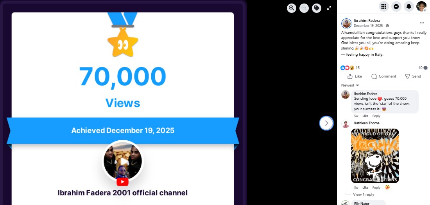Open the post options three-dot menu
The height and width of the screenshot is (205, 430).
pyautogui.click(x=422, y=23)
